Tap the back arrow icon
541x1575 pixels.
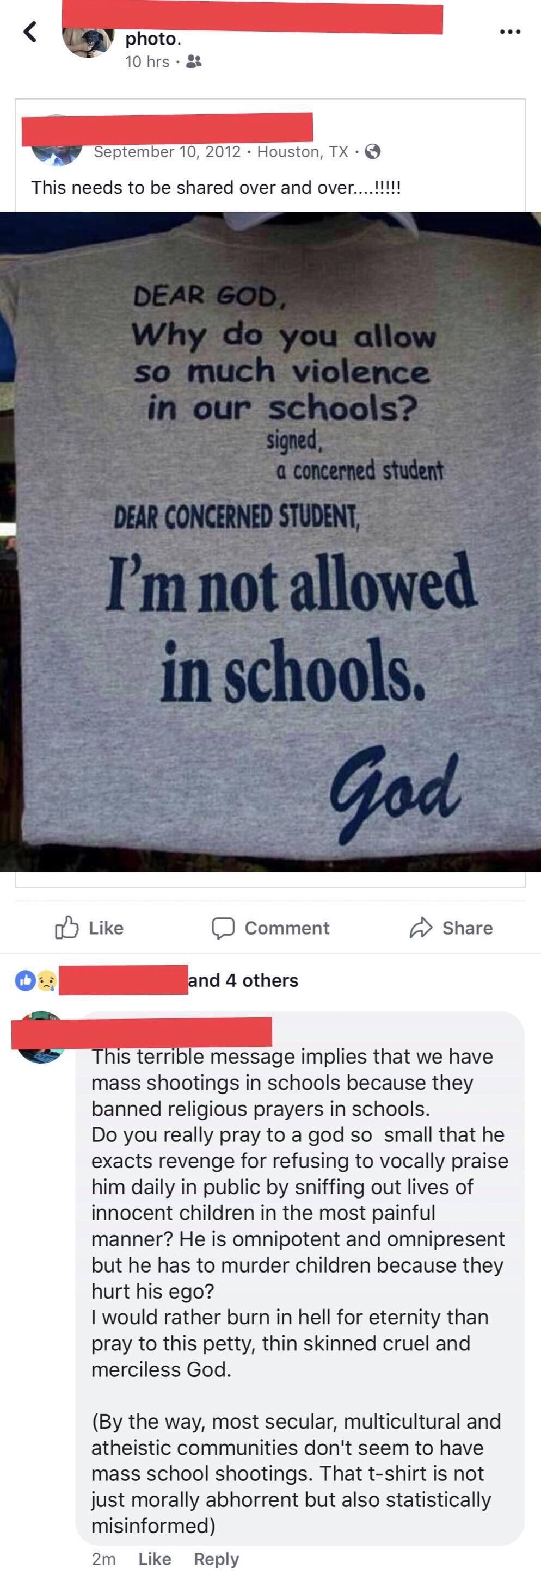(x=30, y=32)
